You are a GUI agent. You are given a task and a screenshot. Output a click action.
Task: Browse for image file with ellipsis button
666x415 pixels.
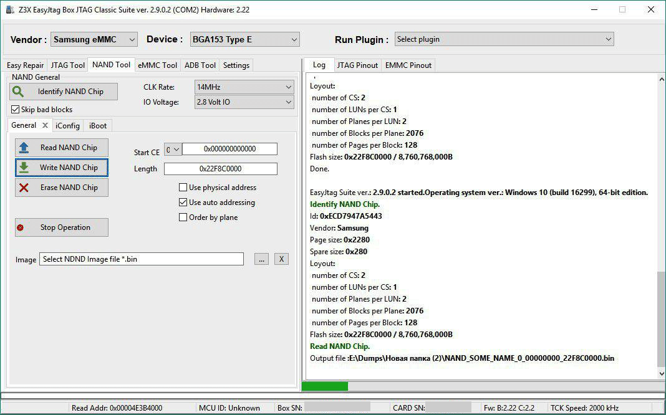click(261, 259)
